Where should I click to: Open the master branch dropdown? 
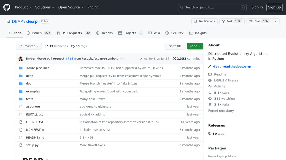coord(29,46)
